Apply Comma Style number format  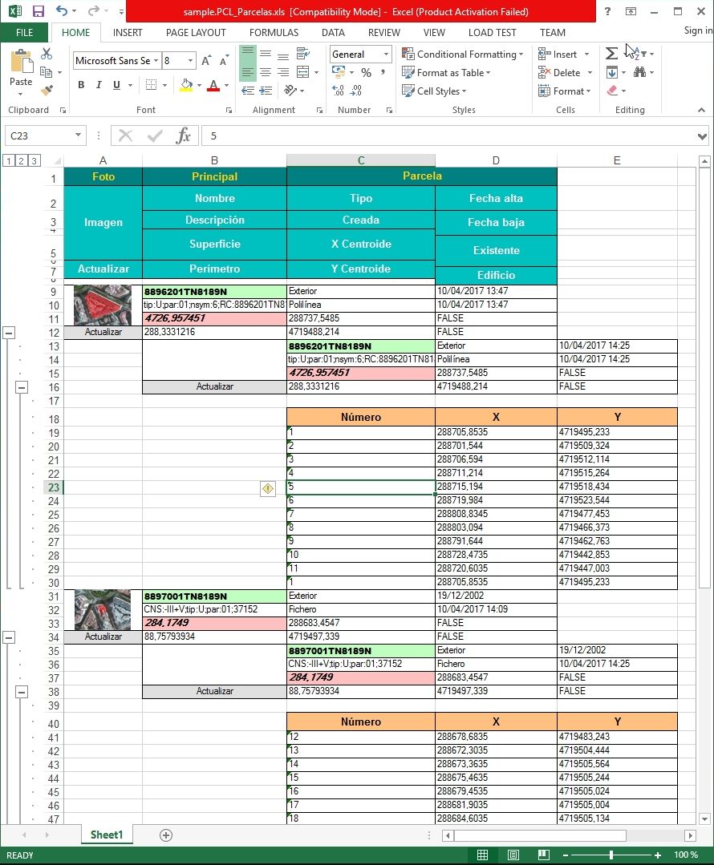[383, 72]
